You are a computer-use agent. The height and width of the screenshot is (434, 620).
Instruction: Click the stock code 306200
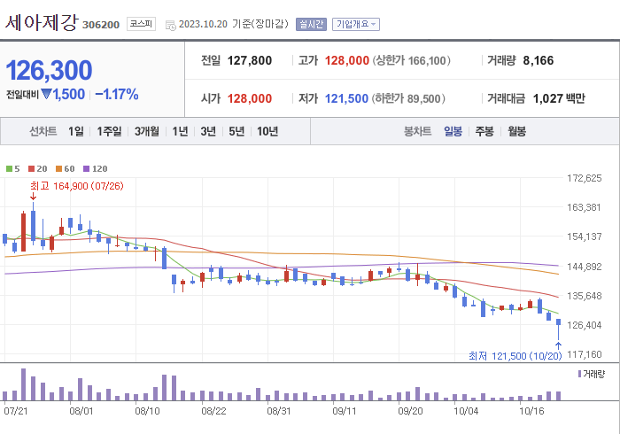tap(101, 25)
